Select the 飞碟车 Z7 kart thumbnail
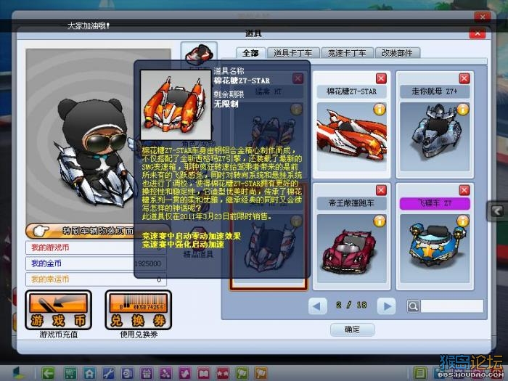 coord(435,248)
